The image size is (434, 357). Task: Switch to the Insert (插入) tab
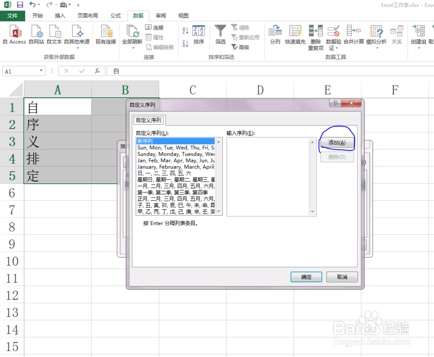pos(60,16)
